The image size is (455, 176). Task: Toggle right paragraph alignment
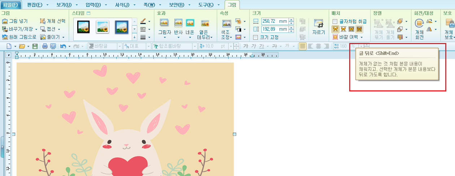pos(326,46)
